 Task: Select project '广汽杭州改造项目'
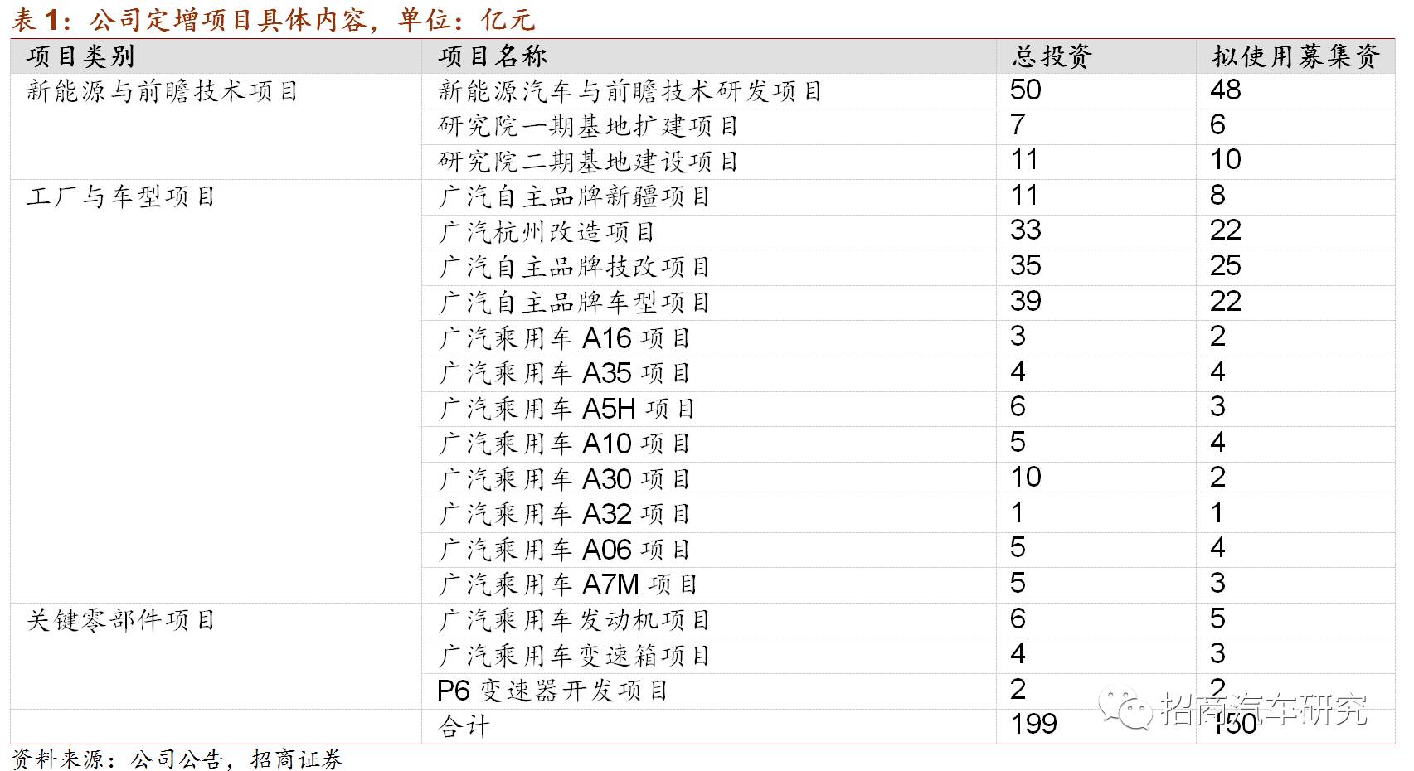coord(547,232)
